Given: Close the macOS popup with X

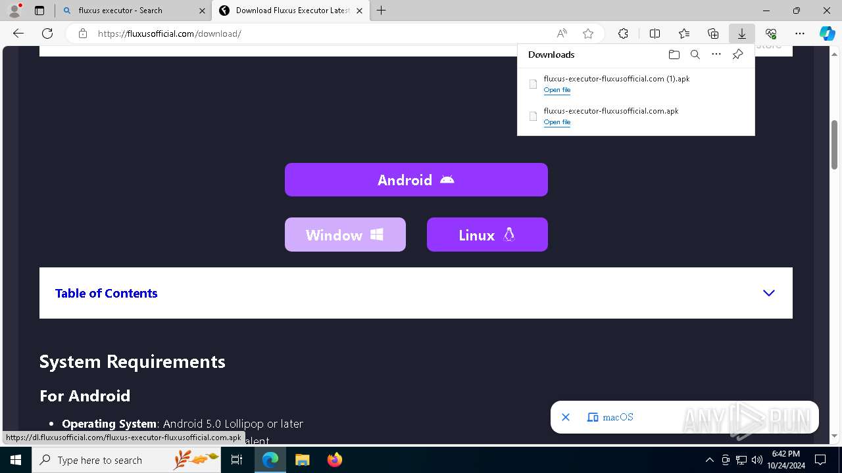Looking at the screenshot, I should coord(566,417).
